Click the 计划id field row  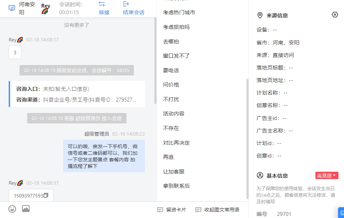coord(269,143)
